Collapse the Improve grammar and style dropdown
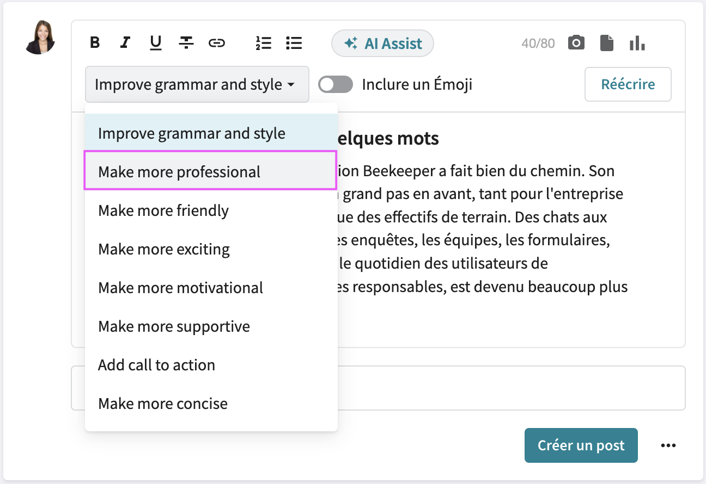Viewport: 706px width, 484px height. click(x=197, y=84)
